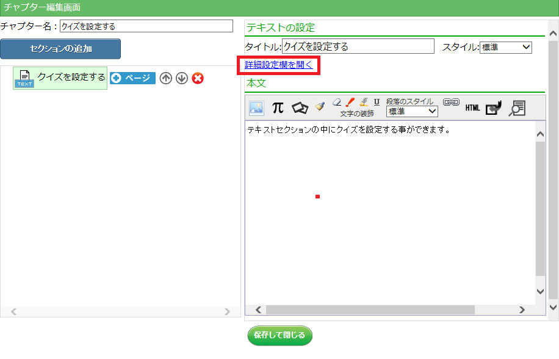Move section up with up-arrow icon
559x359 pixels.
coord(166,78)
